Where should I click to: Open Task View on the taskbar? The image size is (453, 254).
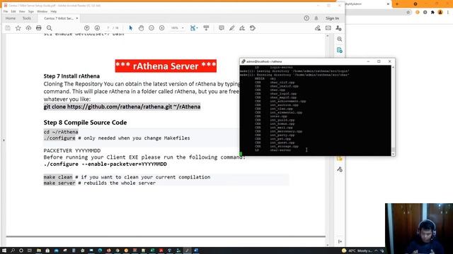click(x=30, y=250)
